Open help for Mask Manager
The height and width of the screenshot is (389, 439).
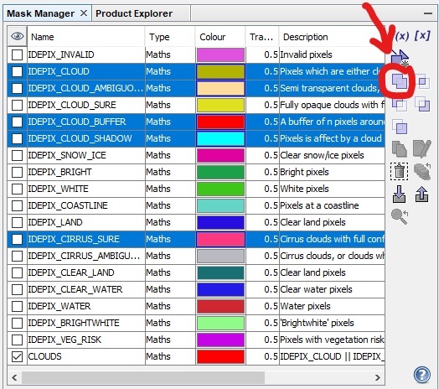[x=422, y=375]
